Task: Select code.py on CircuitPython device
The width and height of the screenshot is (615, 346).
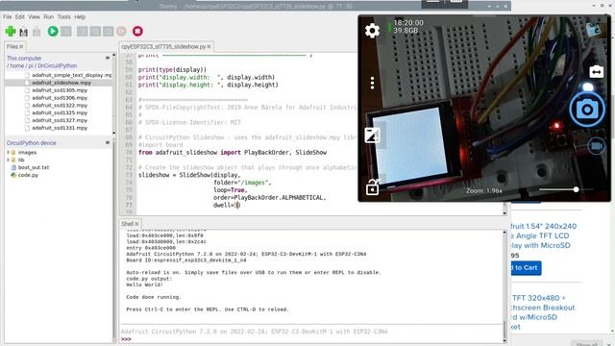Action: coord(28,175)
